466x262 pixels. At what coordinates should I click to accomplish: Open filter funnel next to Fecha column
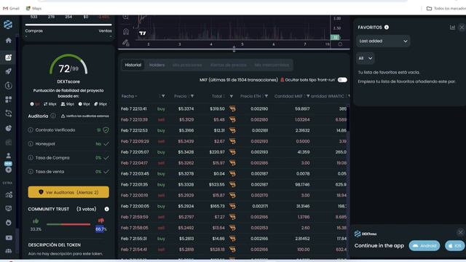(163, 96)
